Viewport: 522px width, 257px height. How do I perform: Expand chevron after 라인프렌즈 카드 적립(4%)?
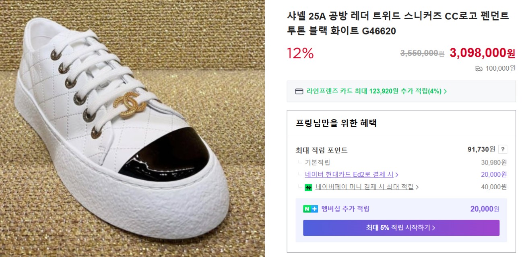pyautogui.click(x=445, y=92)
